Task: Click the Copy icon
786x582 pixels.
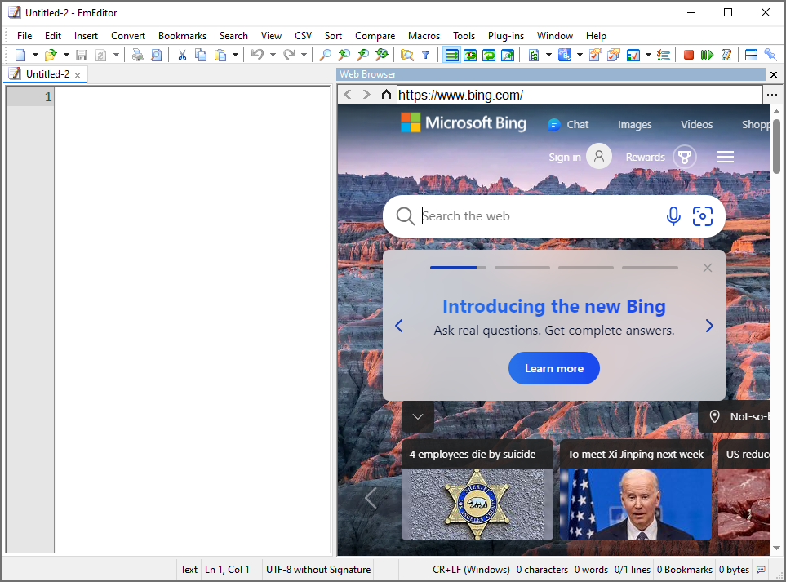Action: (201, 55)
